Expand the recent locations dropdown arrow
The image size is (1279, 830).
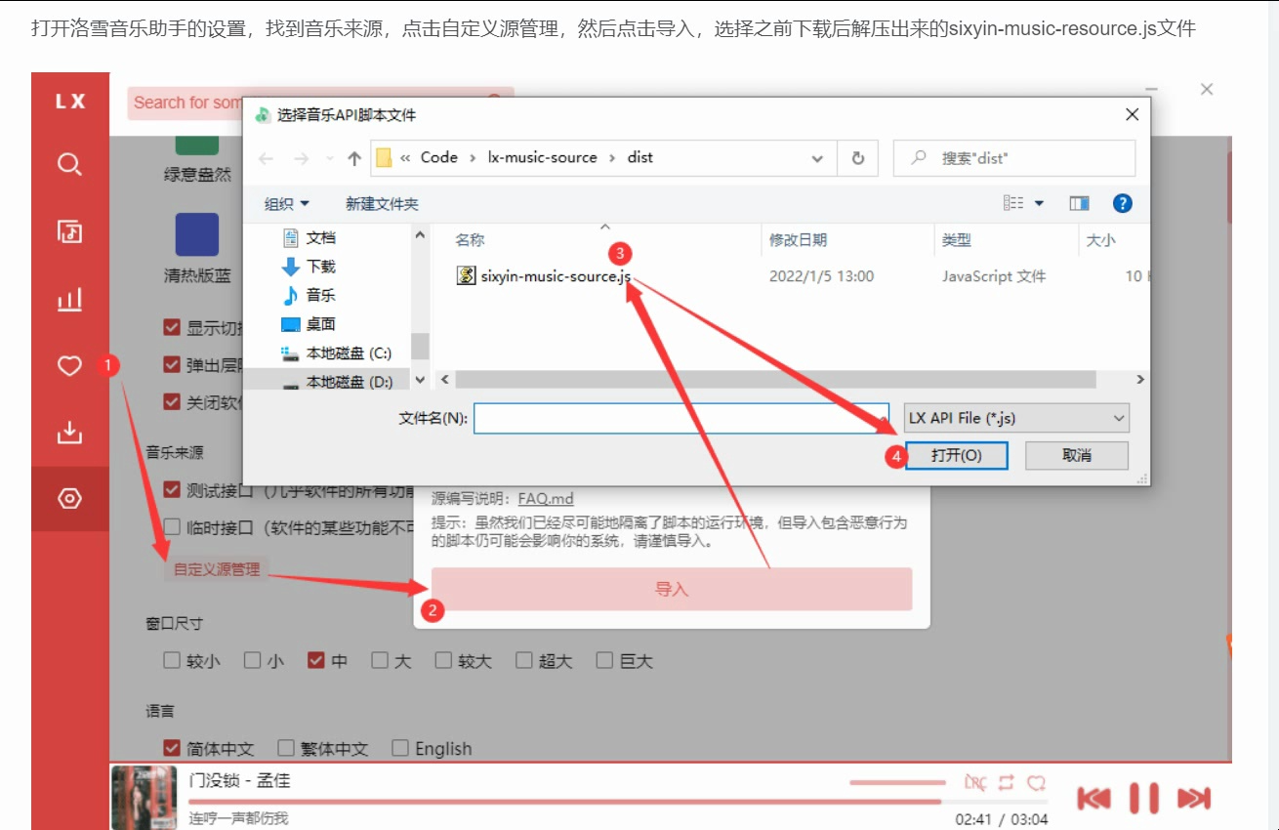[x=329, y=158]
